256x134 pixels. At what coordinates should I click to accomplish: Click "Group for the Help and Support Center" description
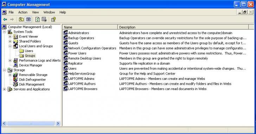[147, 74]
